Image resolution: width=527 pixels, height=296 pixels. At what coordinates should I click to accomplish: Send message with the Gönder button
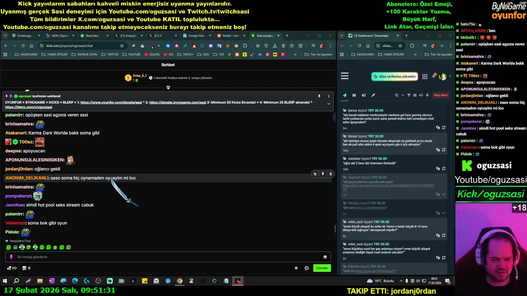pyautogui.click(x=322, y=268)
